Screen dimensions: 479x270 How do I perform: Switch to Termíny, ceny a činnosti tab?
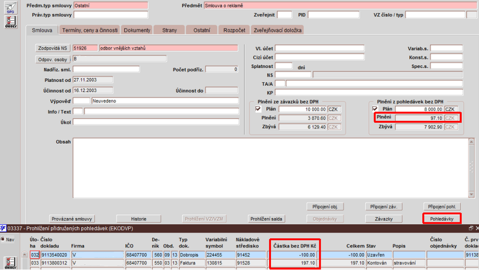point(90,30)
